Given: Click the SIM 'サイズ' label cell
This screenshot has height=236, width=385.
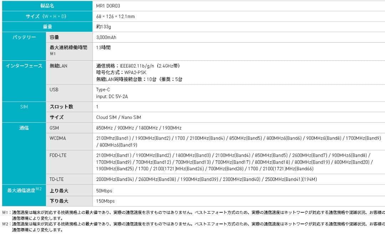Looking at the screenshot, I should (x=69, y=117).
